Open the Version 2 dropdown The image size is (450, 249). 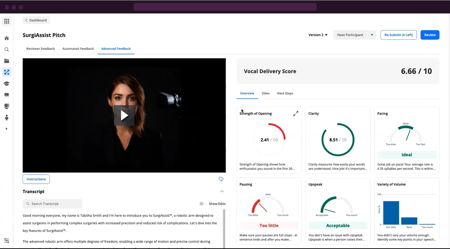pyautogui.click(x=318, y=35)
